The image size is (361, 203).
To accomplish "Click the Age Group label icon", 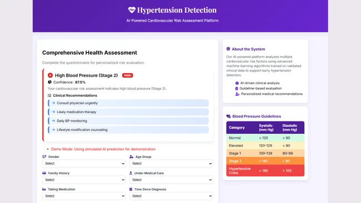I will point(132,157).
